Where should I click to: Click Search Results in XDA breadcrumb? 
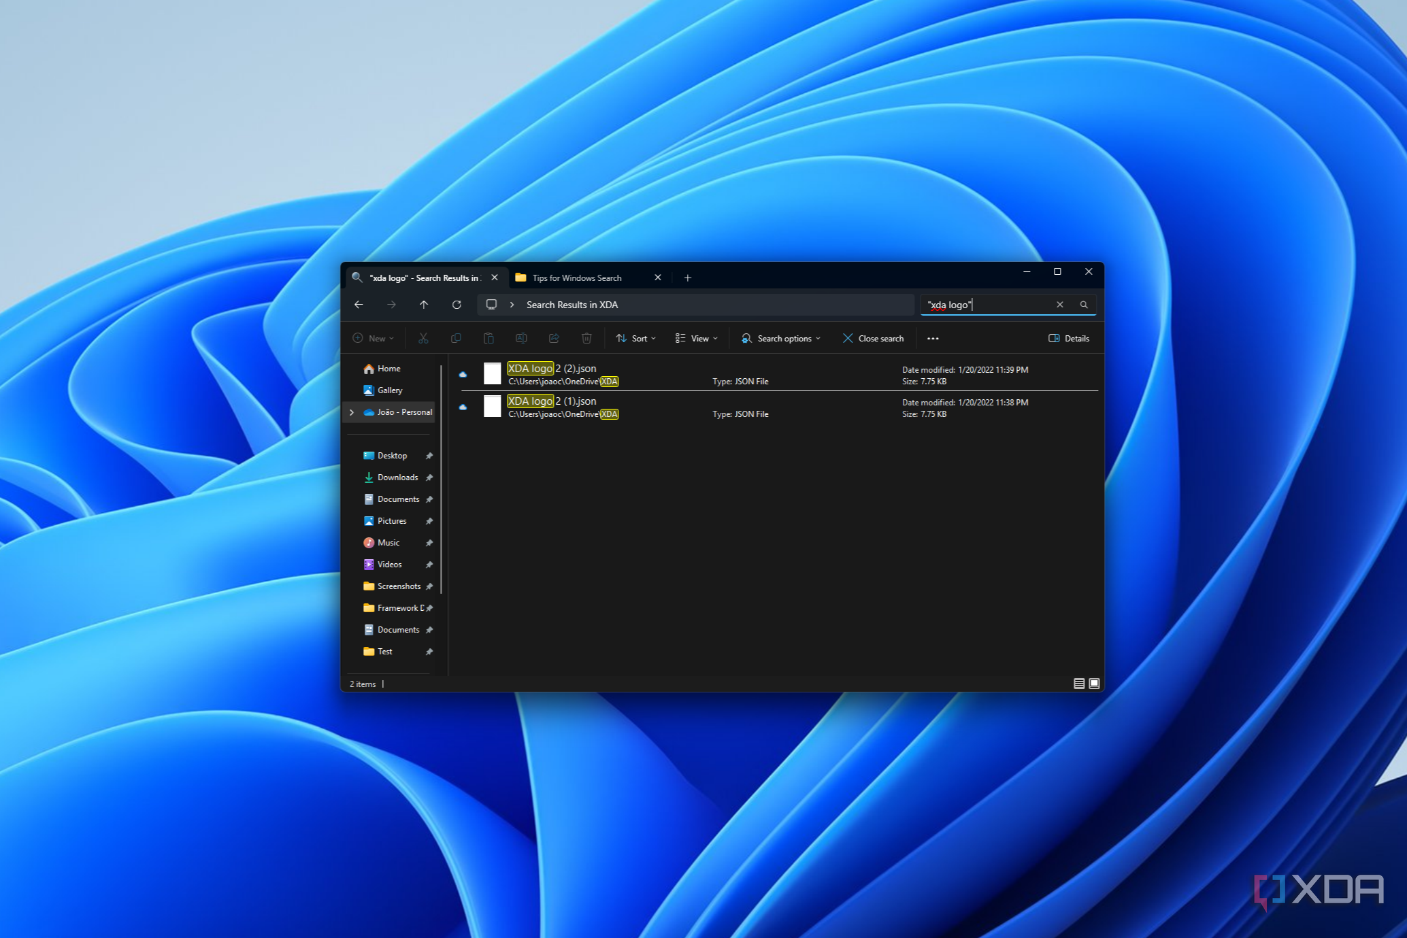click(572, 305)
